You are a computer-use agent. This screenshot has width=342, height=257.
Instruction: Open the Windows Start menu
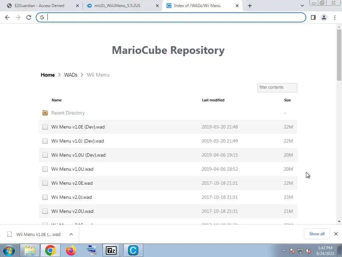[x=9, y=250]
